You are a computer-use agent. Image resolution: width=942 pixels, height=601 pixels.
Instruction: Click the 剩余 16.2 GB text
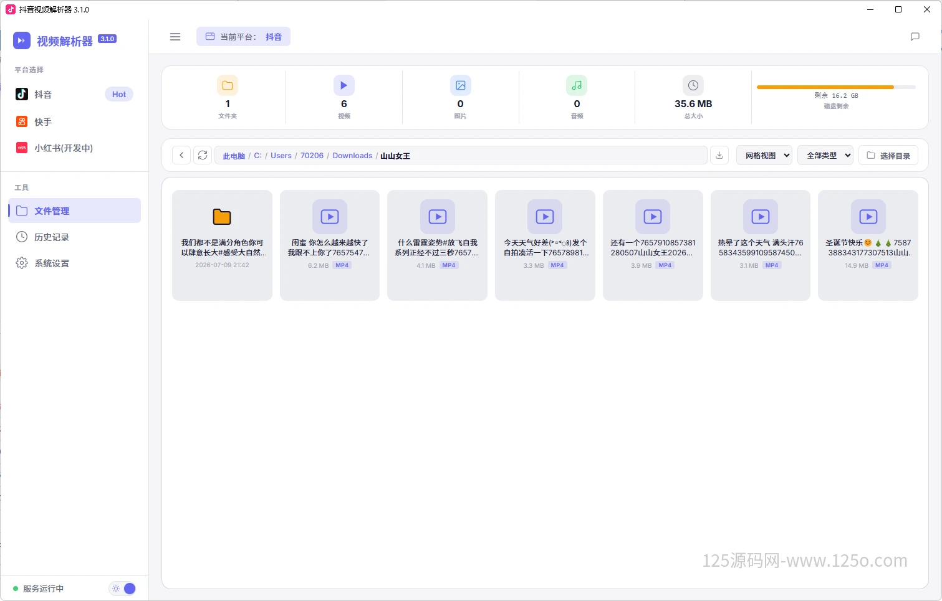click(836, 96)
